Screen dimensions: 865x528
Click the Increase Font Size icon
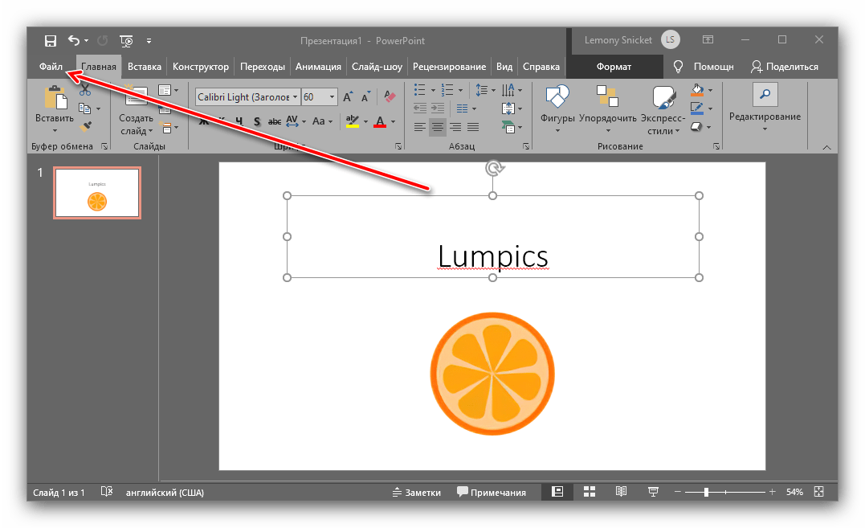tap(349, 97)
